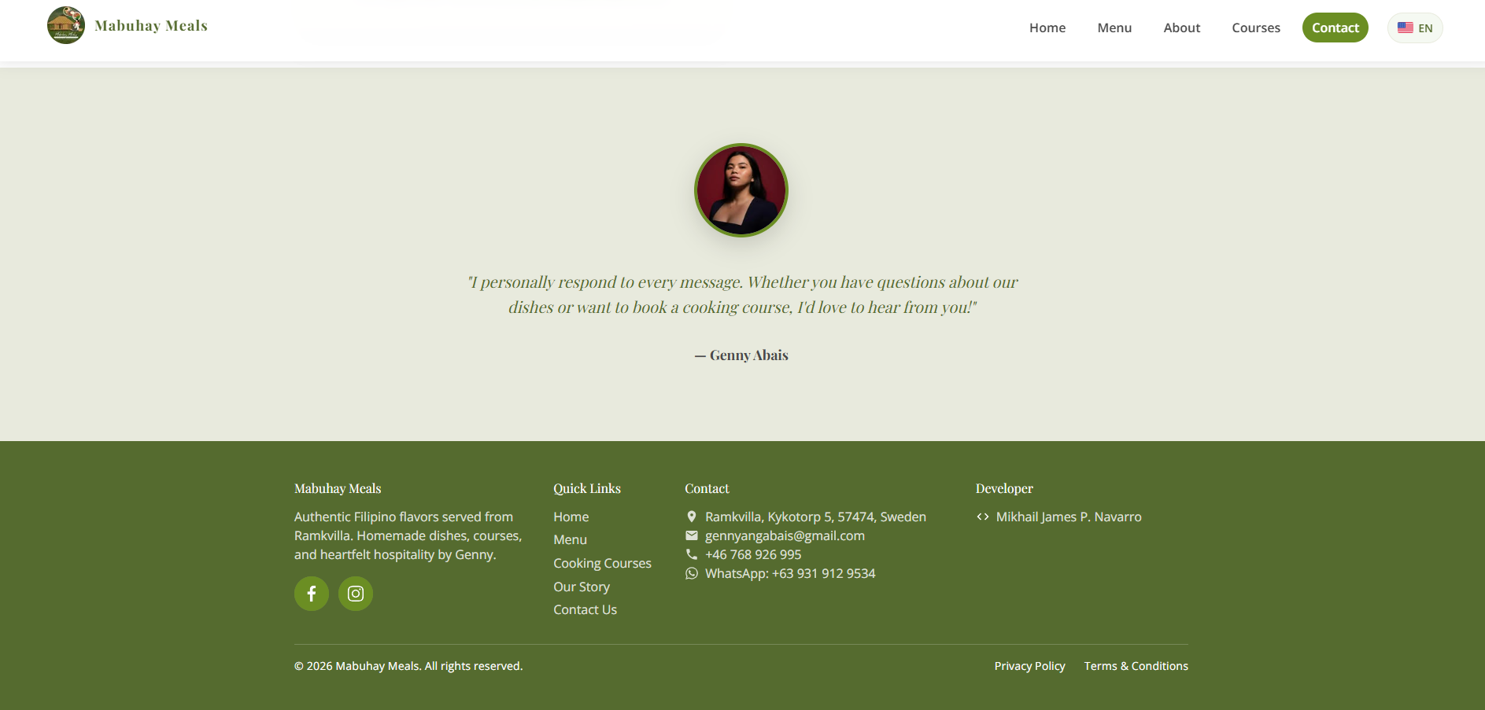Click the code brackets icon beside developer name
1485x710 pixels.
coord(983,517)
